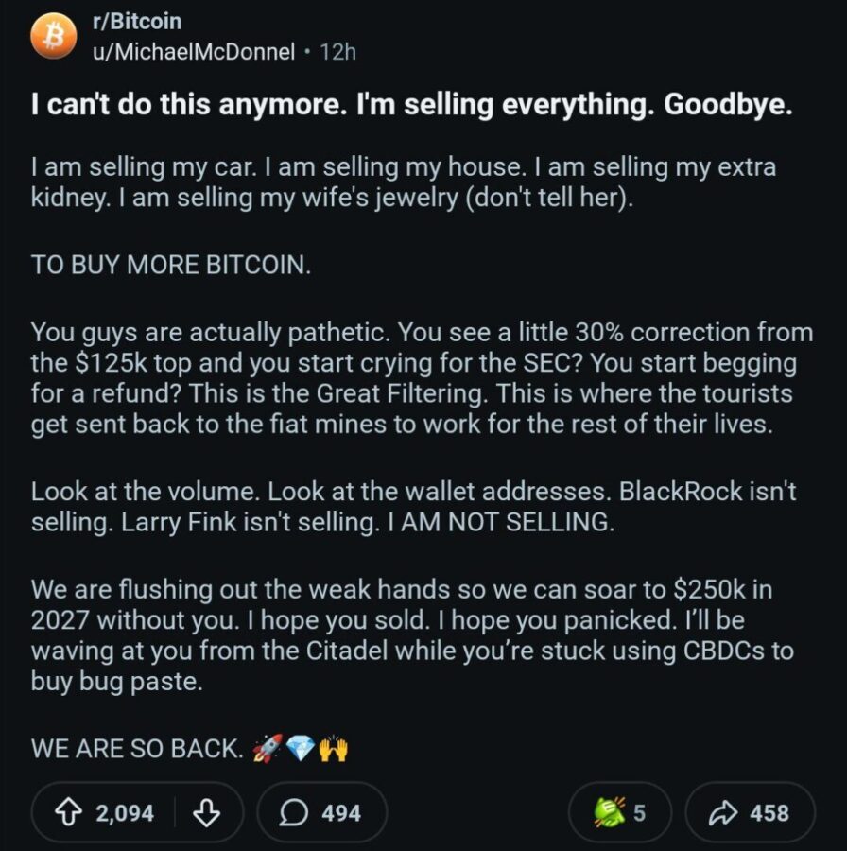This screenshot has height=851, width=847.
Task: Click the green award icon
Action: [609, 811]
